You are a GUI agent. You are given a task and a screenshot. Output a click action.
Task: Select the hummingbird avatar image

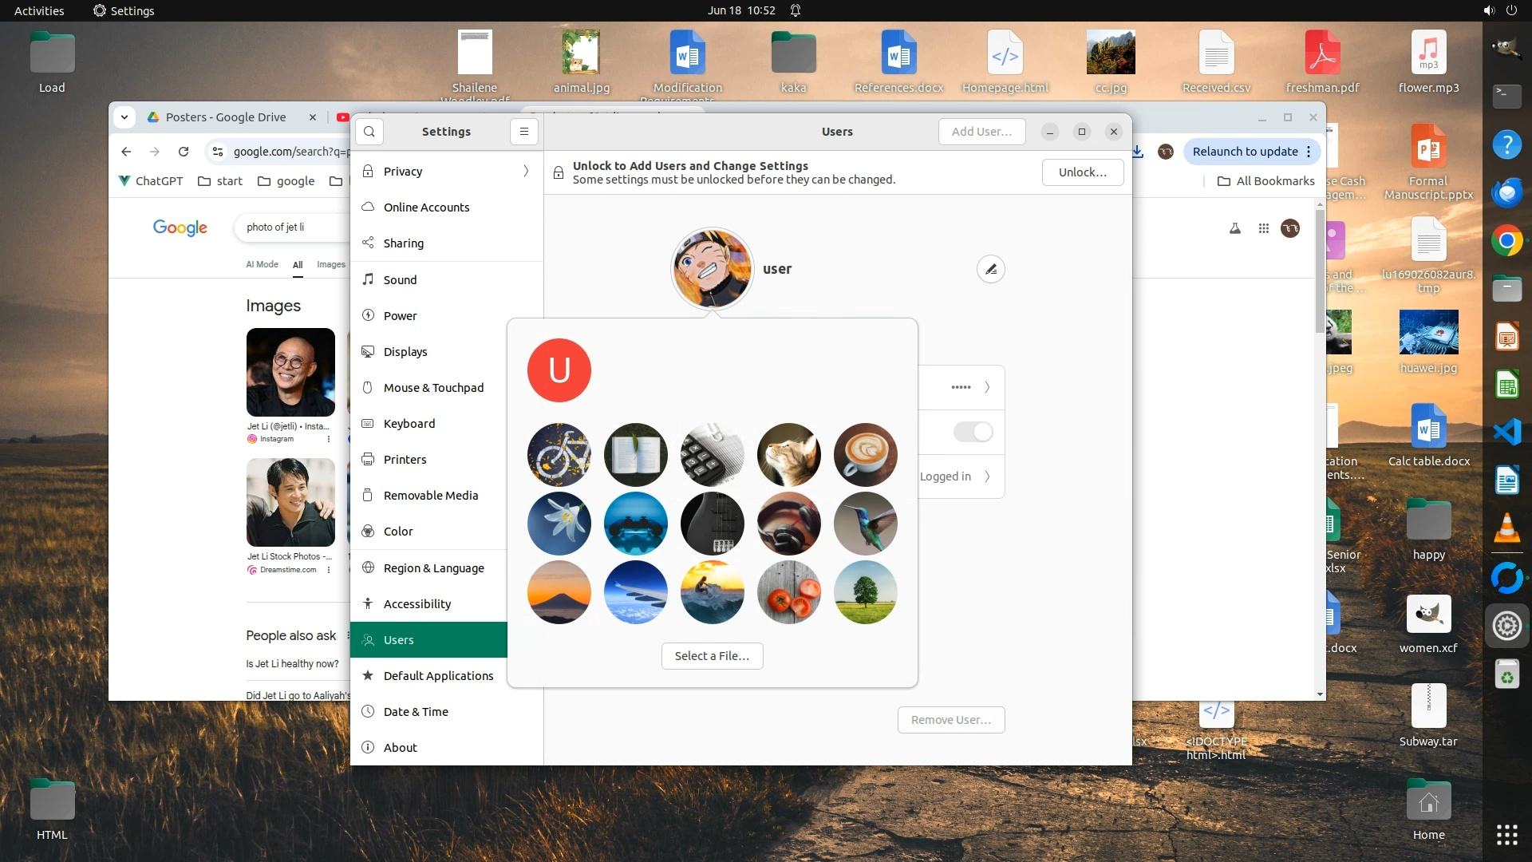point(865,524)
